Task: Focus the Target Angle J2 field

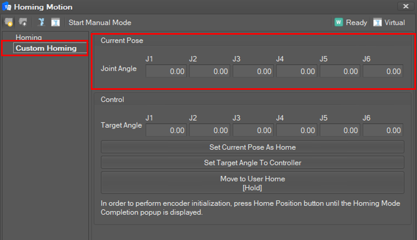Action: coord(210,130)
